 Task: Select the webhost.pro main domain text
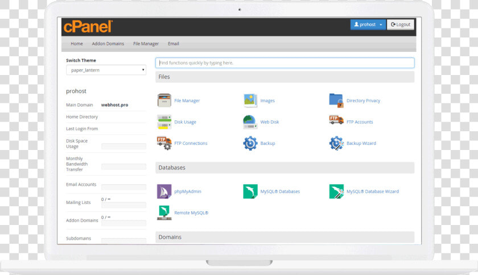114,105
